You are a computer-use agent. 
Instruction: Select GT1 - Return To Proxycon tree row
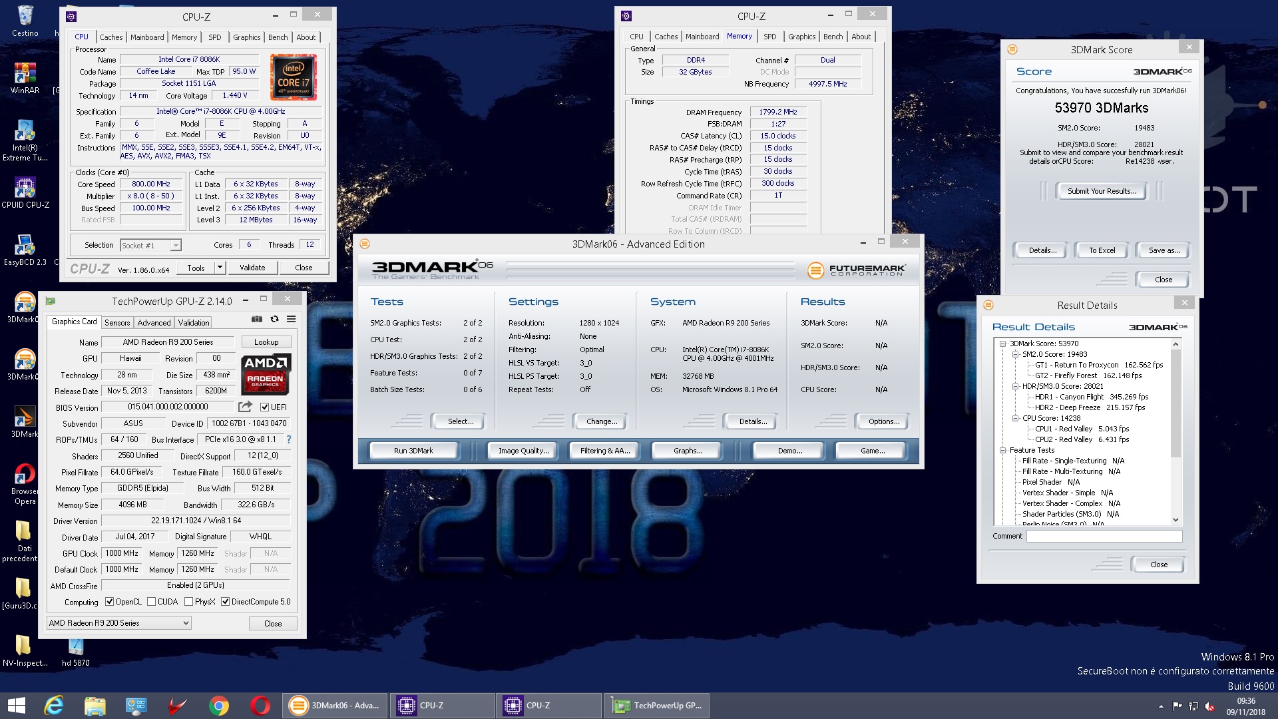(x=1098, y=365)
